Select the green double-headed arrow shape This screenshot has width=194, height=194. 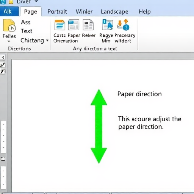click(x=99, y=126)
